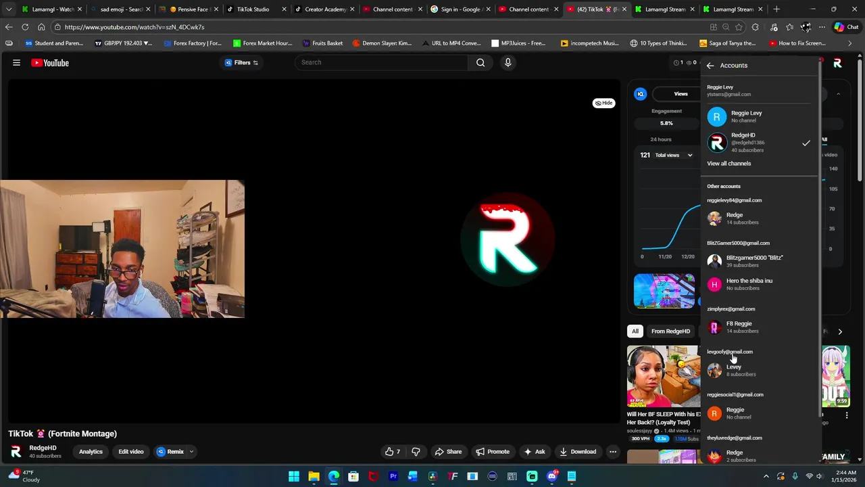Select the From RedgeHD filter chip
The height and width of the screenshot is (487, 865).
point(670,331)
